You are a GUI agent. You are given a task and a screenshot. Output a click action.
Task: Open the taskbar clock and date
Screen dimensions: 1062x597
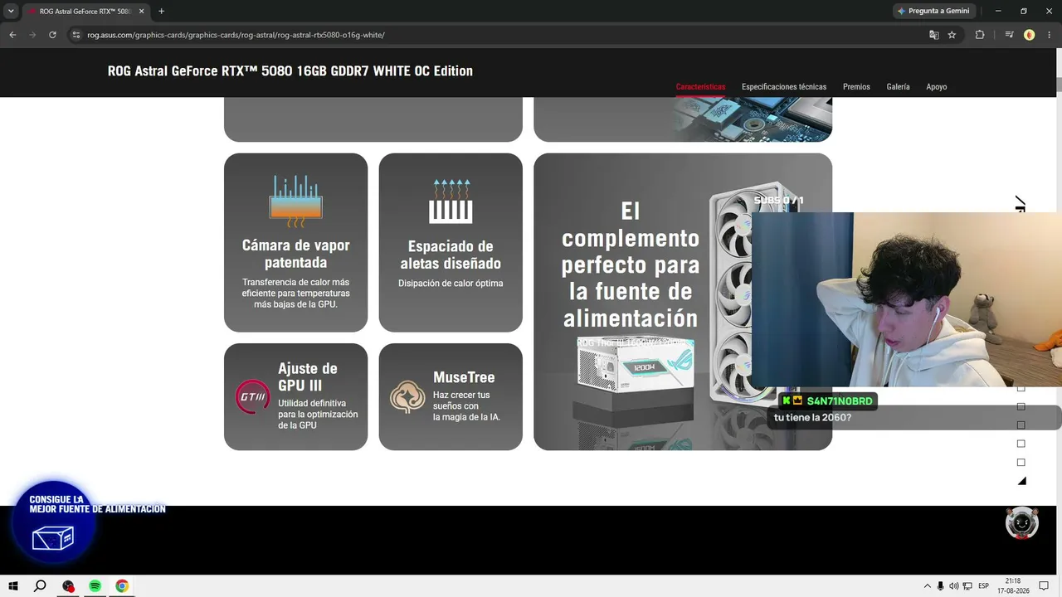pyautogui.click(x=1013, y=586)
